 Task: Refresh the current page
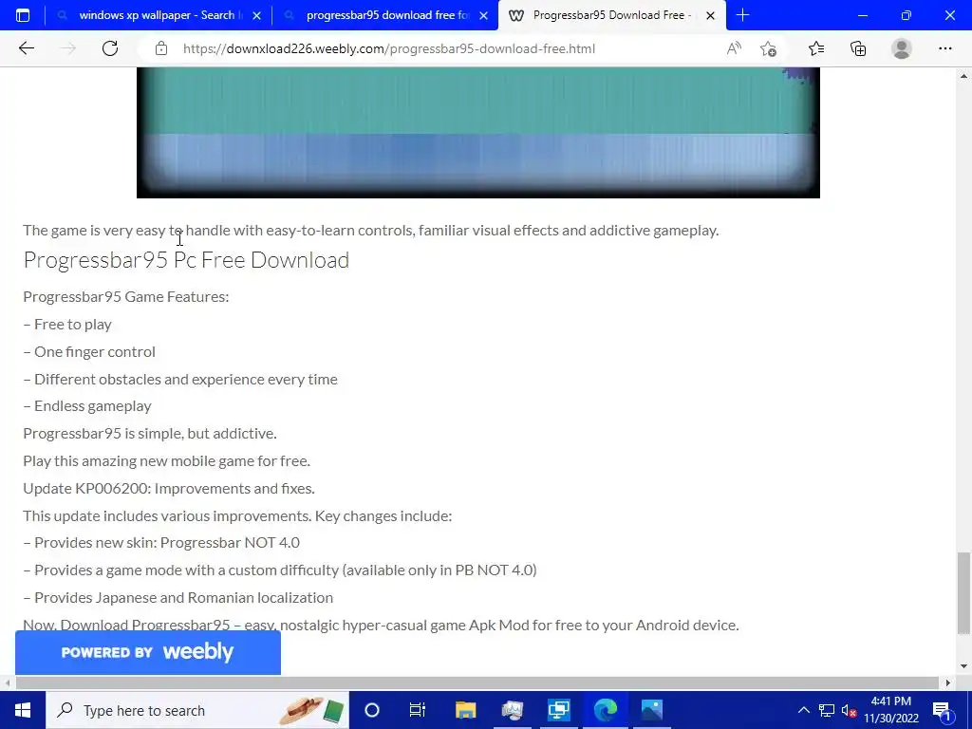click(110, 48)
